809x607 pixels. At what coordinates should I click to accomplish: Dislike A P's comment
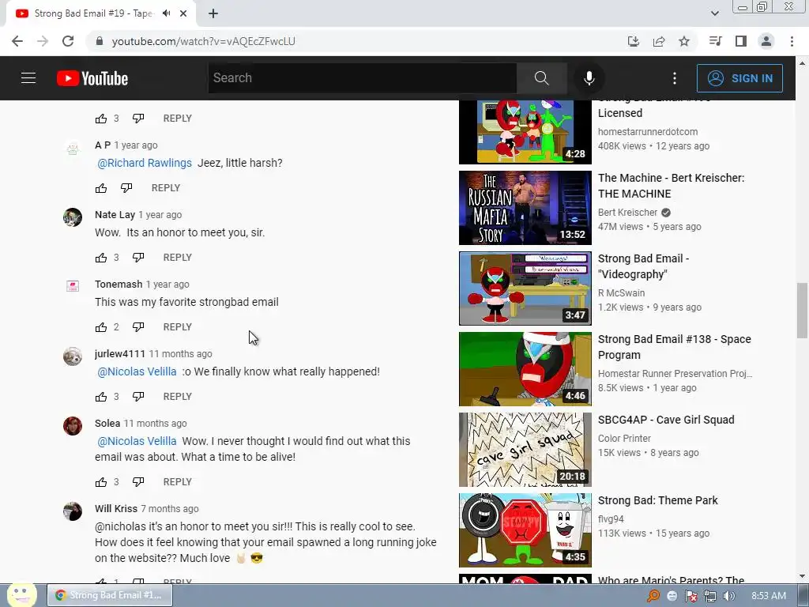126,188
